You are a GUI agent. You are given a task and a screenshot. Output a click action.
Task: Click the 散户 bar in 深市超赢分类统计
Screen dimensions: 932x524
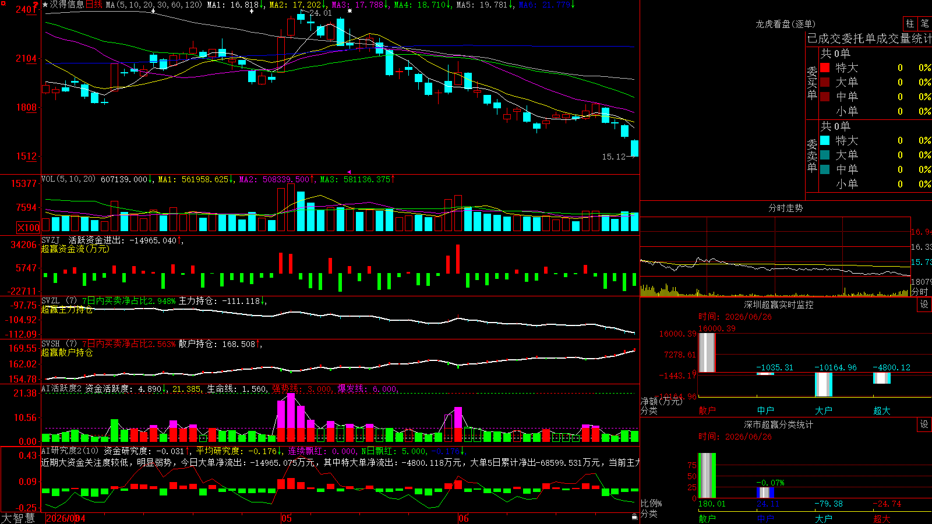point(707,475)
